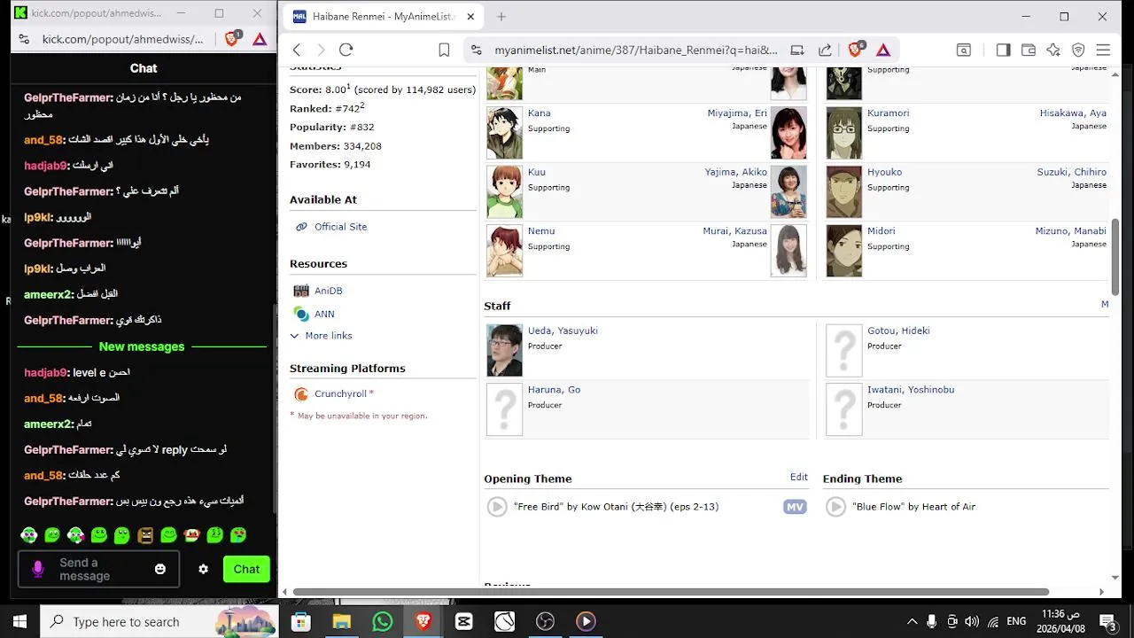Open Ueda, Yasuyuki staff page

coord(563,331)
